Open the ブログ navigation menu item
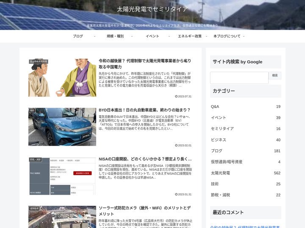Viewport: 305px width, 228px height. 78,36
